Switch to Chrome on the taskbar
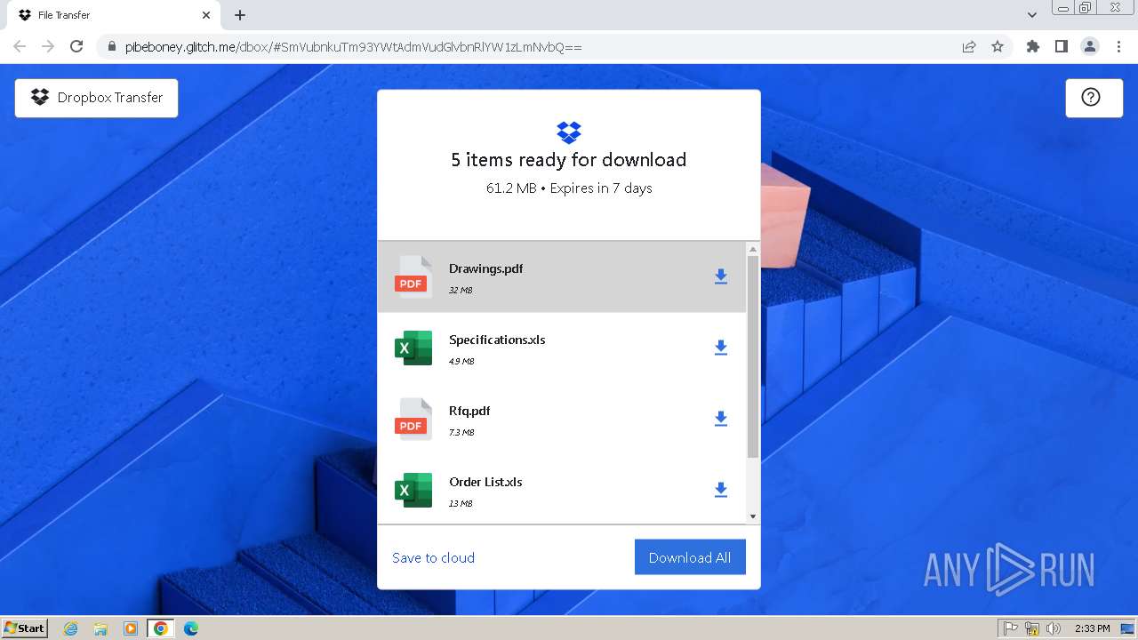The width and height of the screenshot is (1138, 640). (161, 628)
